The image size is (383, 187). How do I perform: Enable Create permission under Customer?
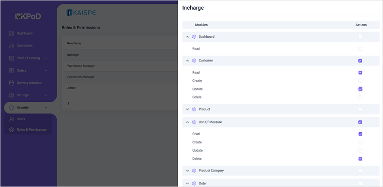[x=360, y=81]
